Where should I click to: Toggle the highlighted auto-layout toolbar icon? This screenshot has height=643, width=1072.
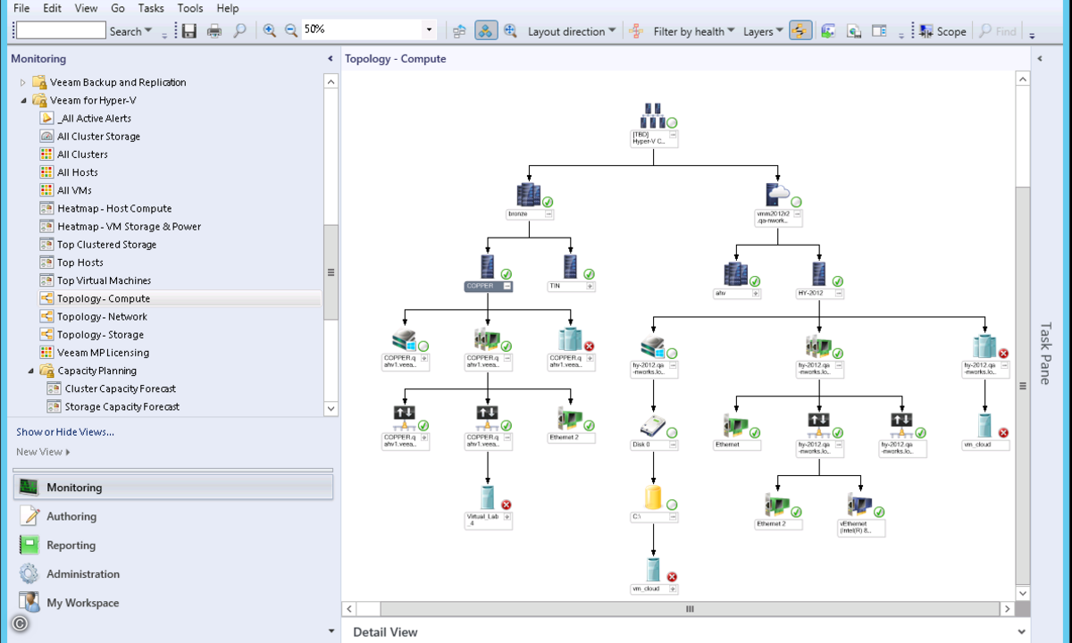pos(486,30)
